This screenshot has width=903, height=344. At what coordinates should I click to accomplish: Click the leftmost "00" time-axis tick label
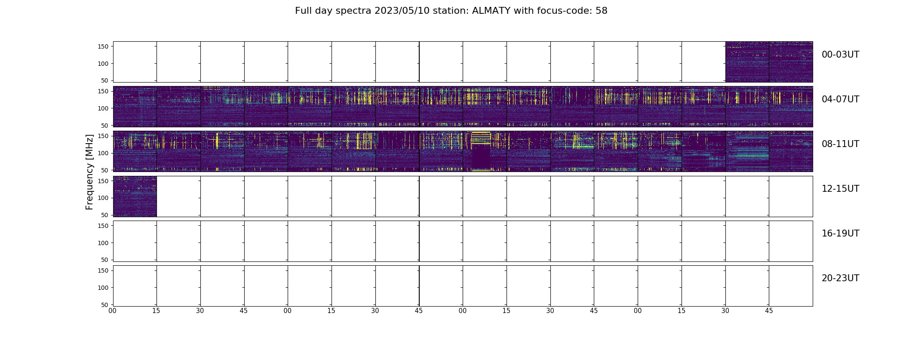click(113, 311)
